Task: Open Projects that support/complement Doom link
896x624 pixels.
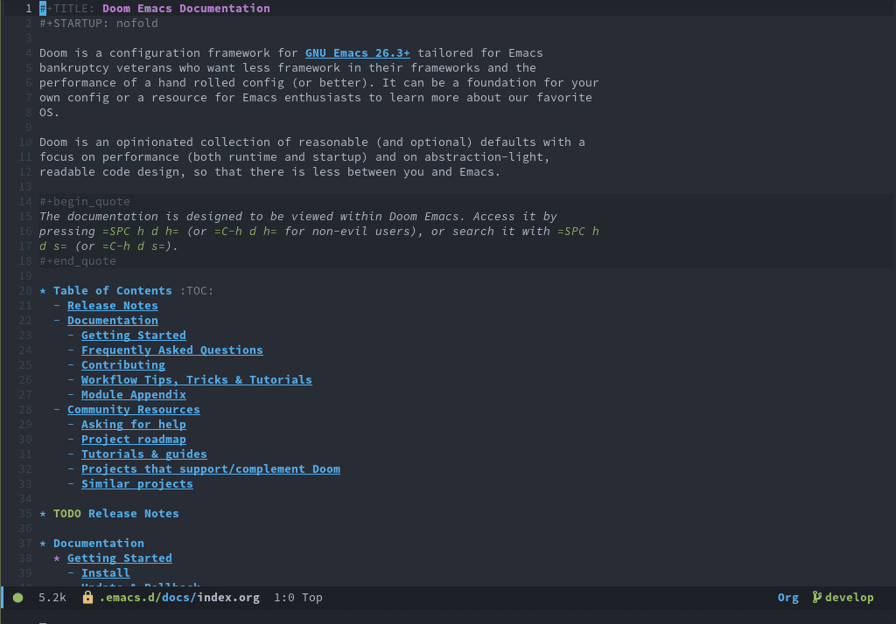Action: pos(210,469)
